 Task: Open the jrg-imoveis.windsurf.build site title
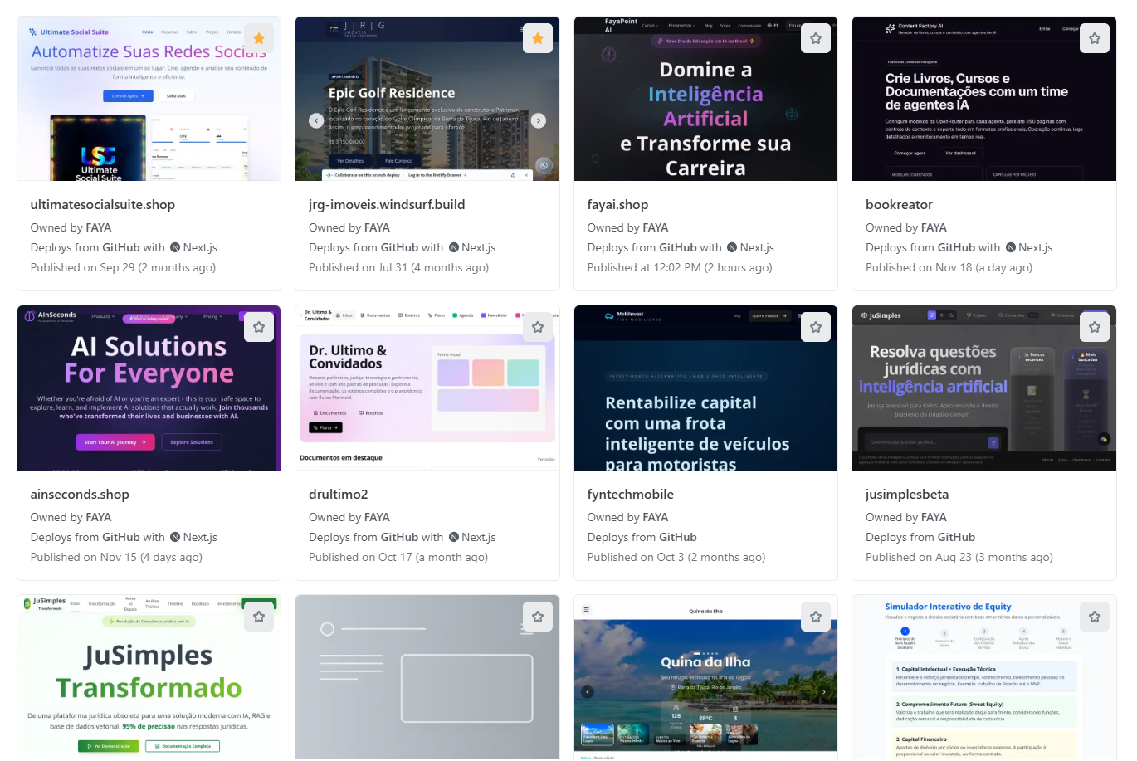tap(387, 205)
